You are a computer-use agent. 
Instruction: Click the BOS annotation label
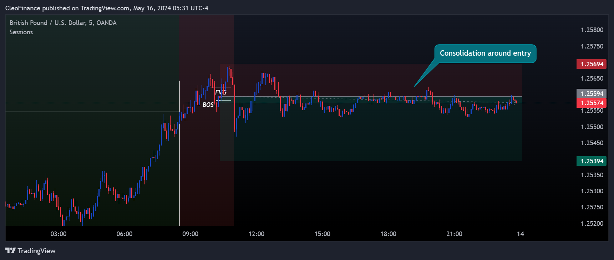tap(208, 105)
